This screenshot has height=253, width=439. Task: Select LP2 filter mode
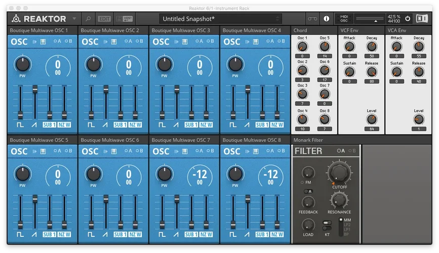click(x=347, y=225)
